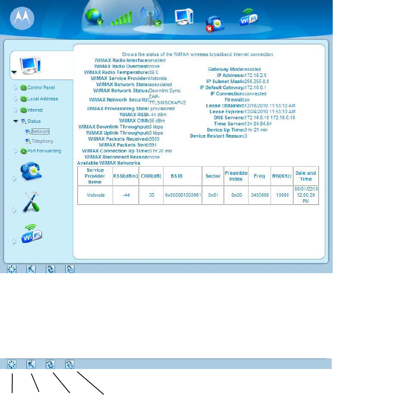Click the starburst icon directly below the main panel
This screenshot has height=395, width=404.
pyautogui.click(x=12, y=269)
